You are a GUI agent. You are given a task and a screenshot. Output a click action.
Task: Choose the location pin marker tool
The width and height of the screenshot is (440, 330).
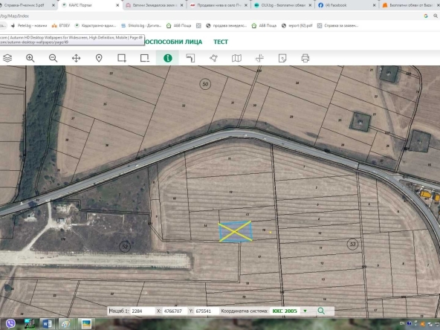pos(99,58)
